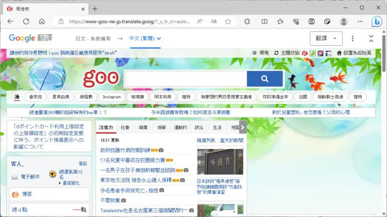The image size is (387, 217).
Task: Click the blue goo search magnifier button
Action: (x=264, y=79)
